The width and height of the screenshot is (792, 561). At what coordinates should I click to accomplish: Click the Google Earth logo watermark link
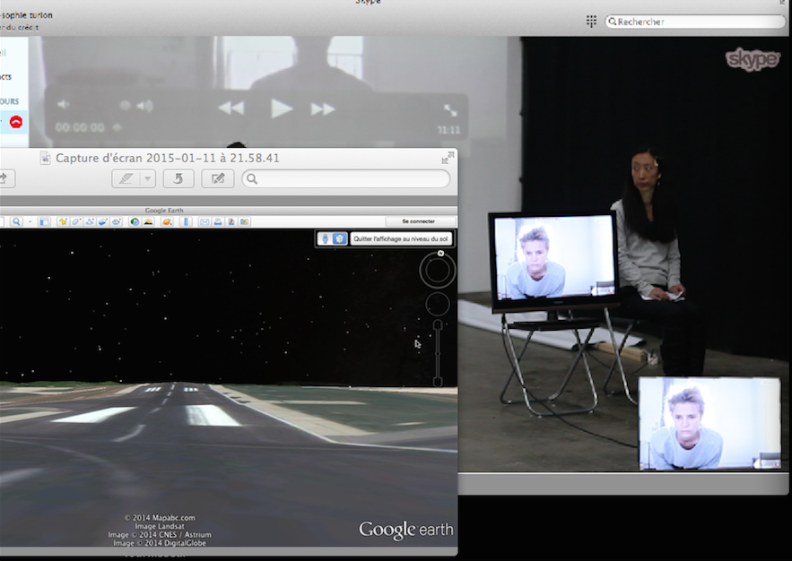(x=406, y=530)
